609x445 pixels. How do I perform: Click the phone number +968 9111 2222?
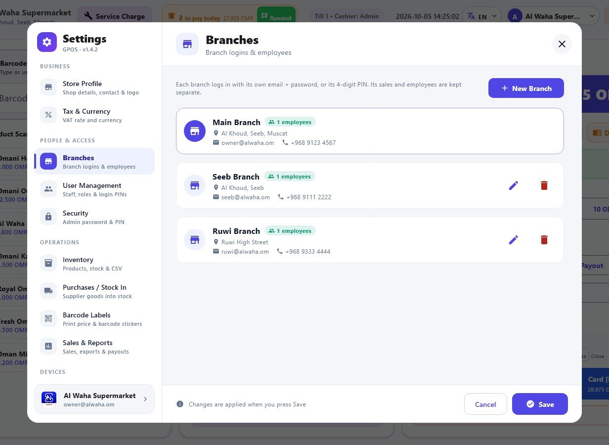[x=309, y=197]
